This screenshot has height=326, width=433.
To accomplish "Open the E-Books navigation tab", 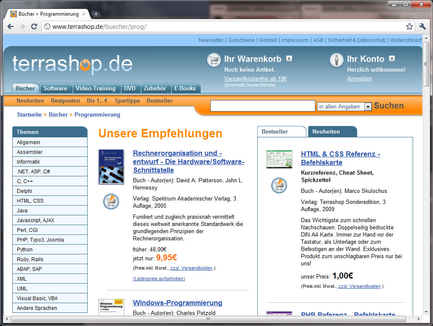I will tap(185, 88).
